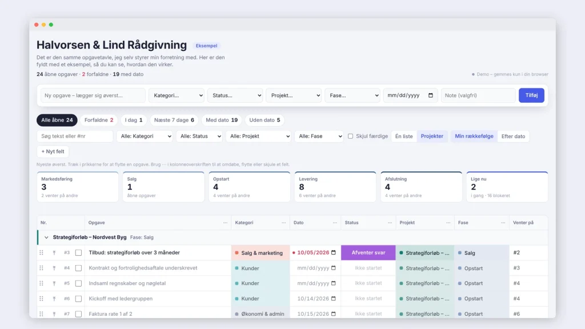Sort tasks with Efter dato

coord(513,136)
